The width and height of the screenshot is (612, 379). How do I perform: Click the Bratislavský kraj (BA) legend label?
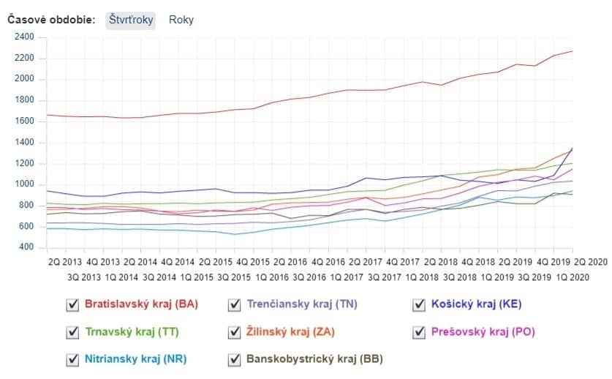[x=142, y=304]
